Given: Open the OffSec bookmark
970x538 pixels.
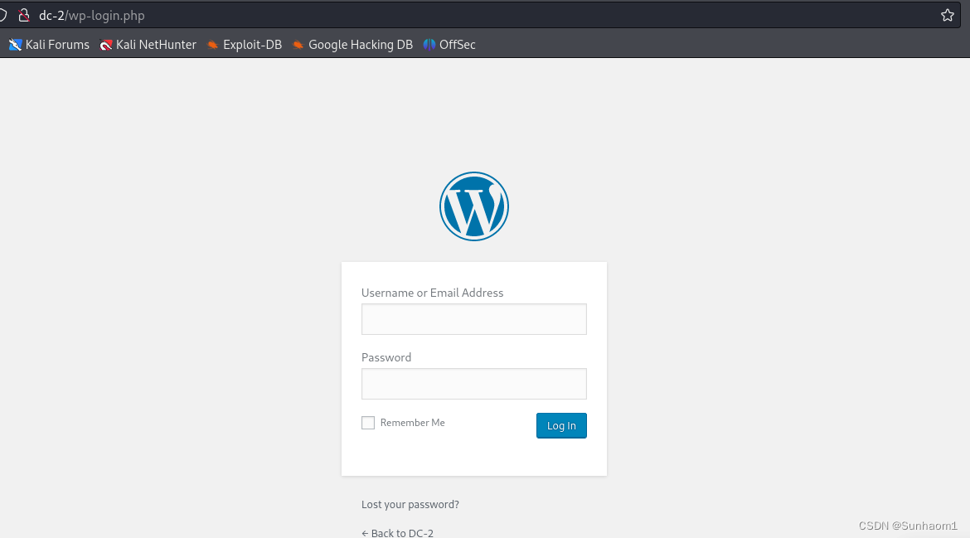Looking at the screenshot, I should click(x=449, y=45).
